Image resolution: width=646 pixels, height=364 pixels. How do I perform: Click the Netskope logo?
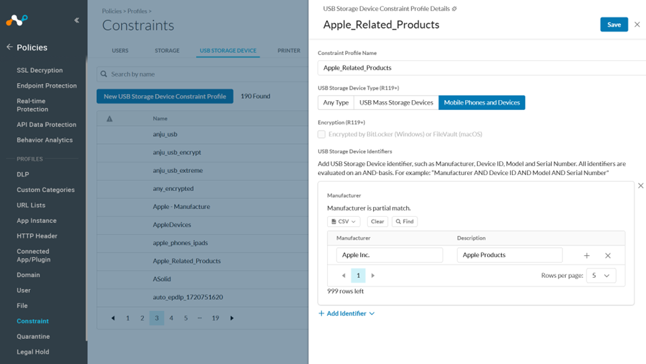tap(17, 21)
